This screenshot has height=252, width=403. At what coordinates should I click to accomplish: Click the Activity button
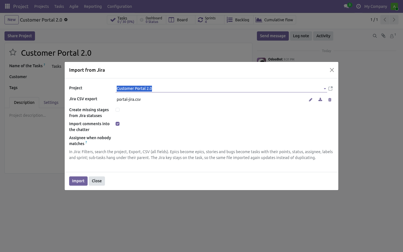tap(323, 36)
